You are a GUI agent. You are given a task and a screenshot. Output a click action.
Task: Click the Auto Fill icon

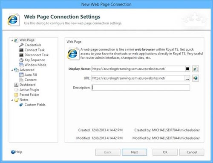coord(21,75)
